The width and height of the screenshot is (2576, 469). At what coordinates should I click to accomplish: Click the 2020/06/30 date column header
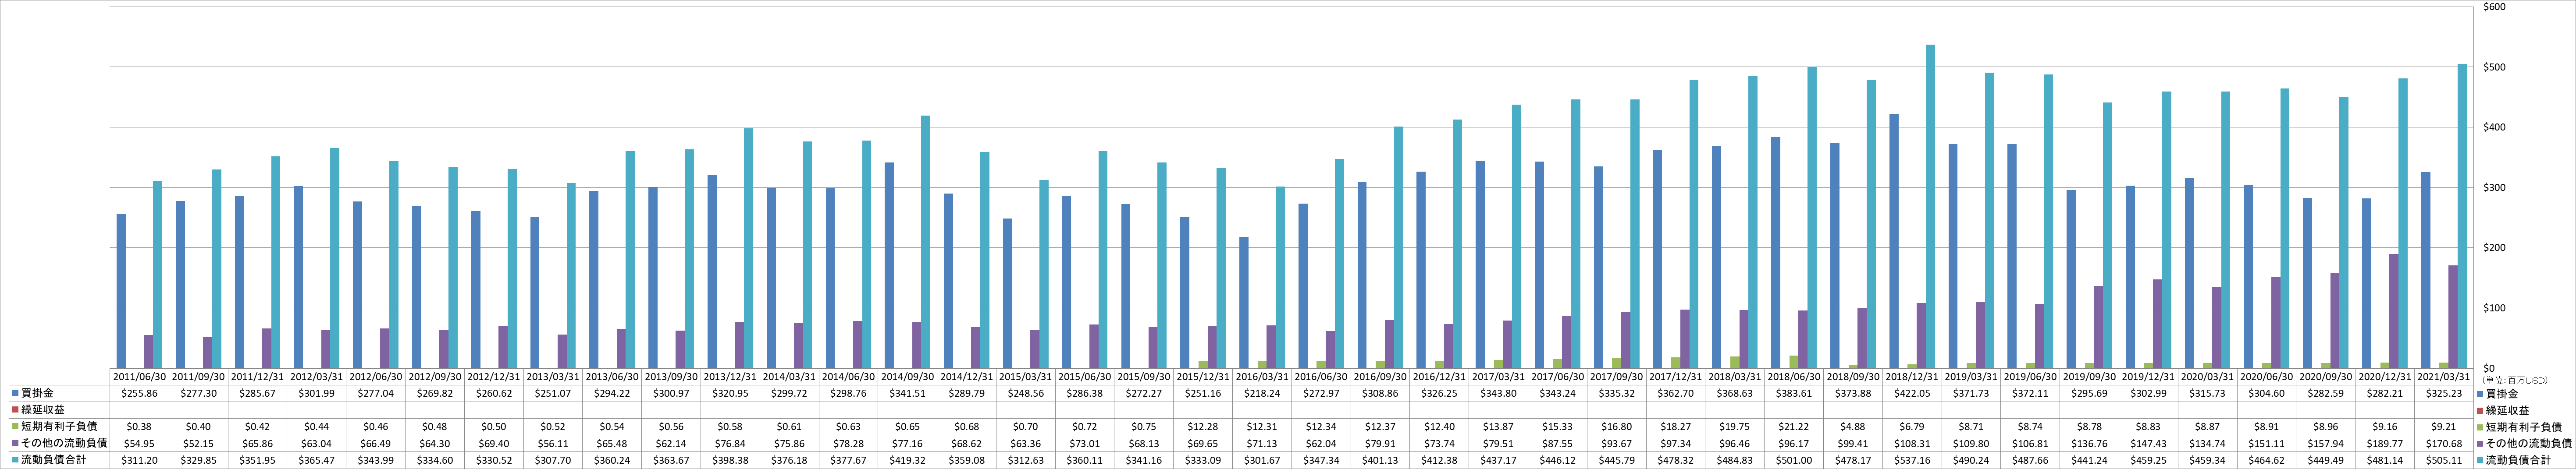point(2266,377)
